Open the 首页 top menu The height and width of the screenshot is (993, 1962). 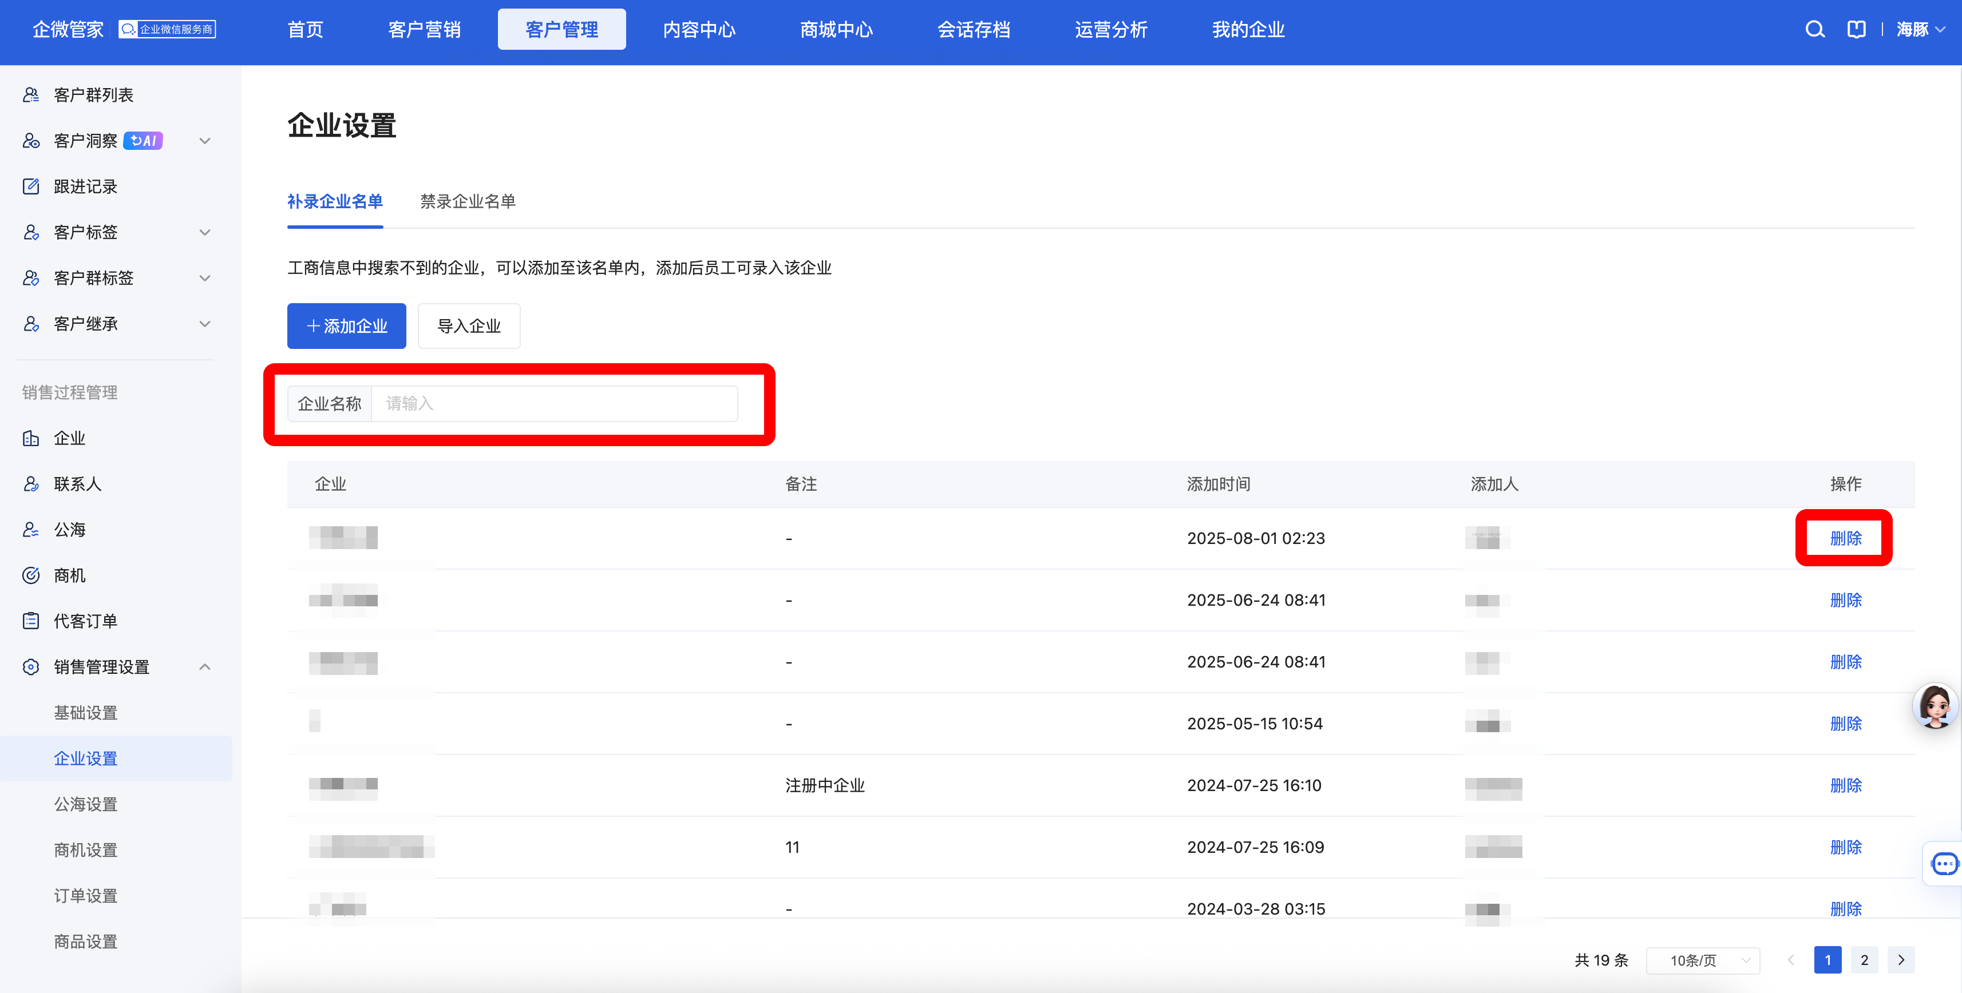304,30
